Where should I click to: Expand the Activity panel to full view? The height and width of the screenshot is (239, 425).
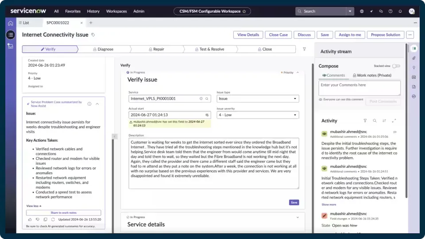[394, 120]
